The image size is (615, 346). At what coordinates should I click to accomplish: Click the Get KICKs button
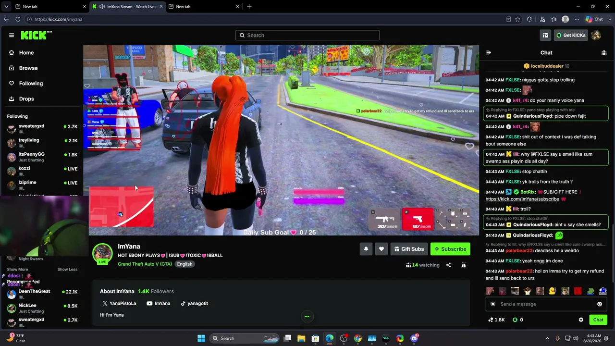click(571, 35)
